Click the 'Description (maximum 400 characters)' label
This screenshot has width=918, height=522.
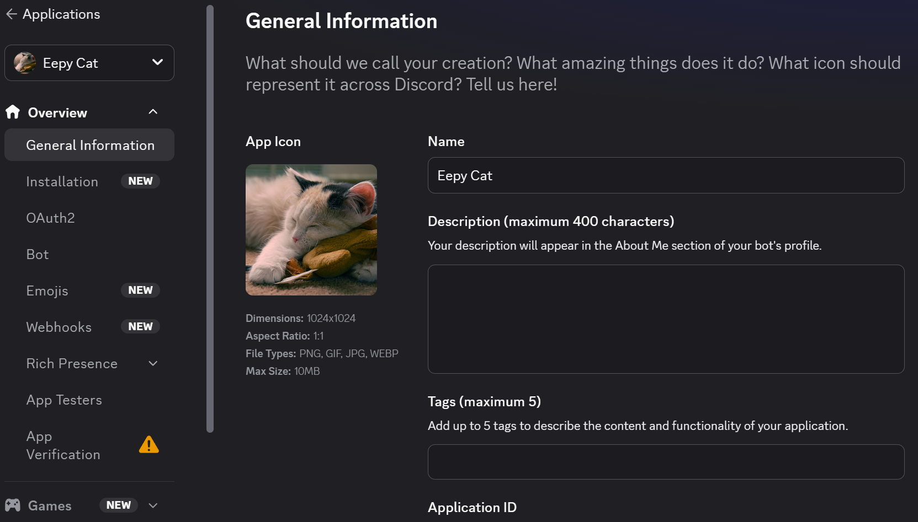tap(551, 221)
